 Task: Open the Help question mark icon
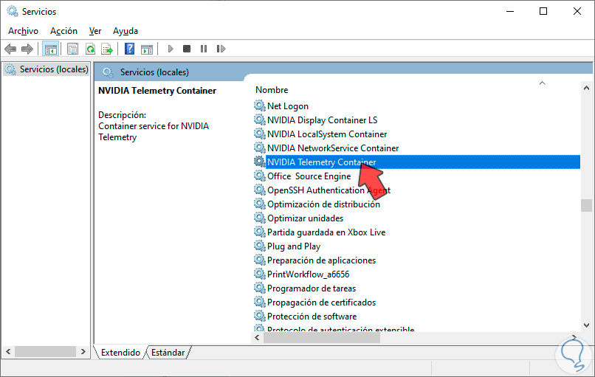pos(129,49)
